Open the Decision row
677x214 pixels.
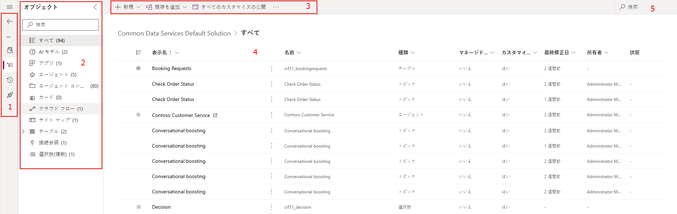[161, 207]
